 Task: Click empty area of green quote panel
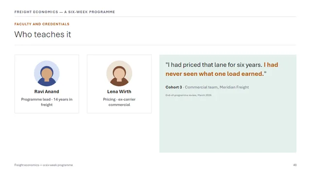click(x=228, y=127)
